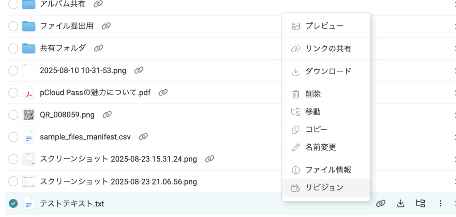Tick the checkbox for QR_008059.png
Screen dimensions: 456x217
(13, 115)
